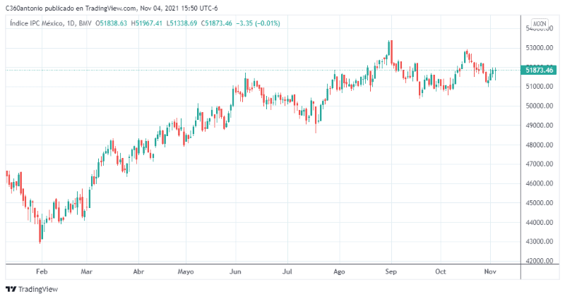
Task: Click the Feb marker on time axis
Action: coord(41,271)
